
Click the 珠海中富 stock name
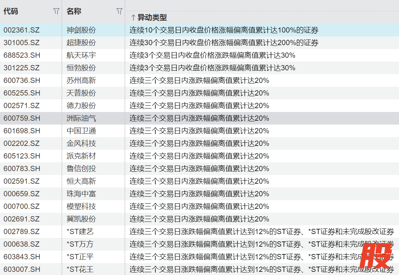[x=81, y=194]
